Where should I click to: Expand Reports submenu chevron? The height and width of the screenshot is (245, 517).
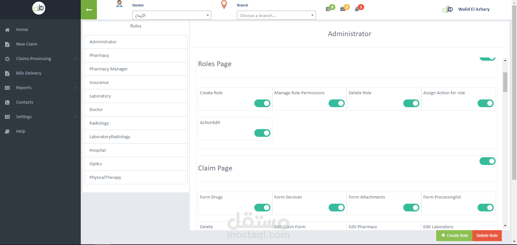click(75, 88)
